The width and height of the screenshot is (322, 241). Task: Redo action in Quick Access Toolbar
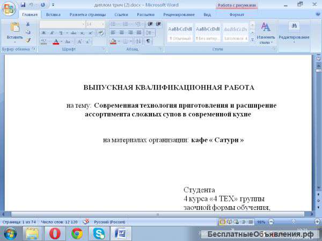point(43,5)
